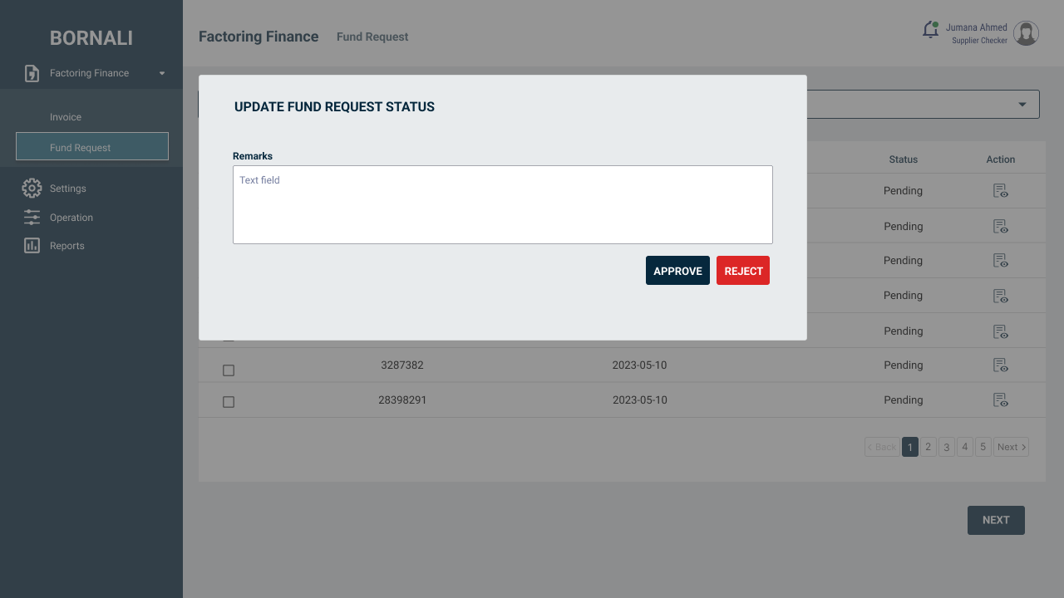Jump to page 3 in pagination
The height and width of the screenshot is (598, 1064).
click(947, 447)
